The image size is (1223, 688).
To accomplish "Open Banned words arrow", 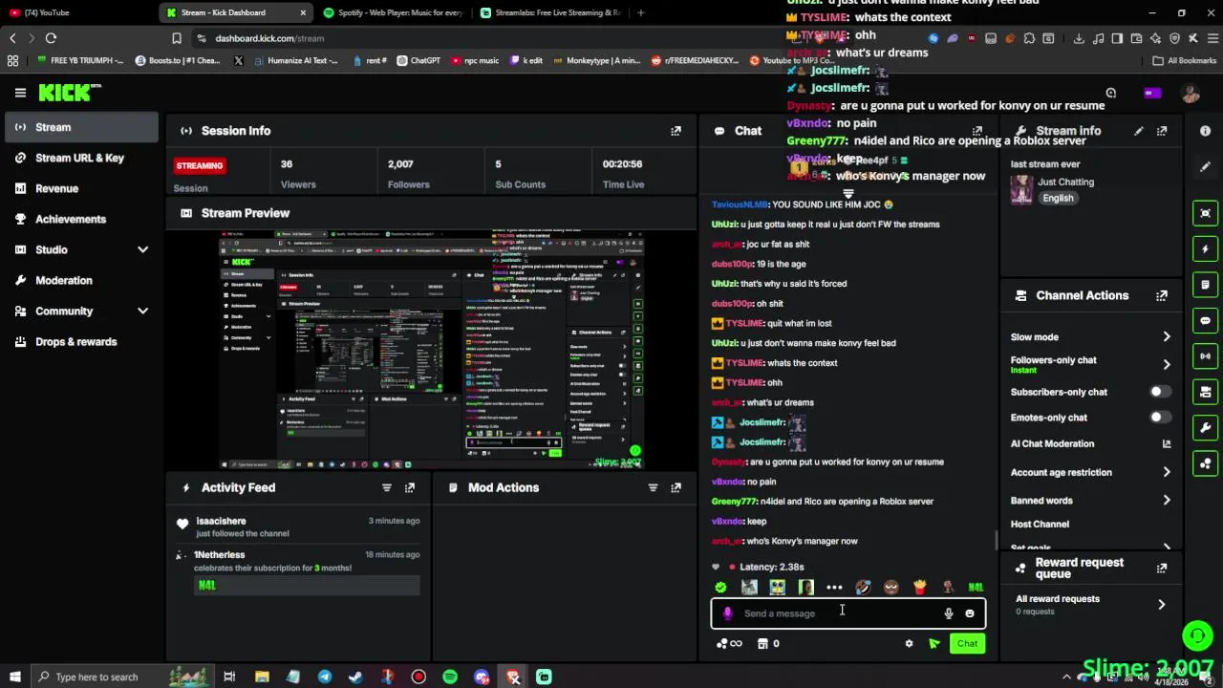I will (x=1167, y=501).
